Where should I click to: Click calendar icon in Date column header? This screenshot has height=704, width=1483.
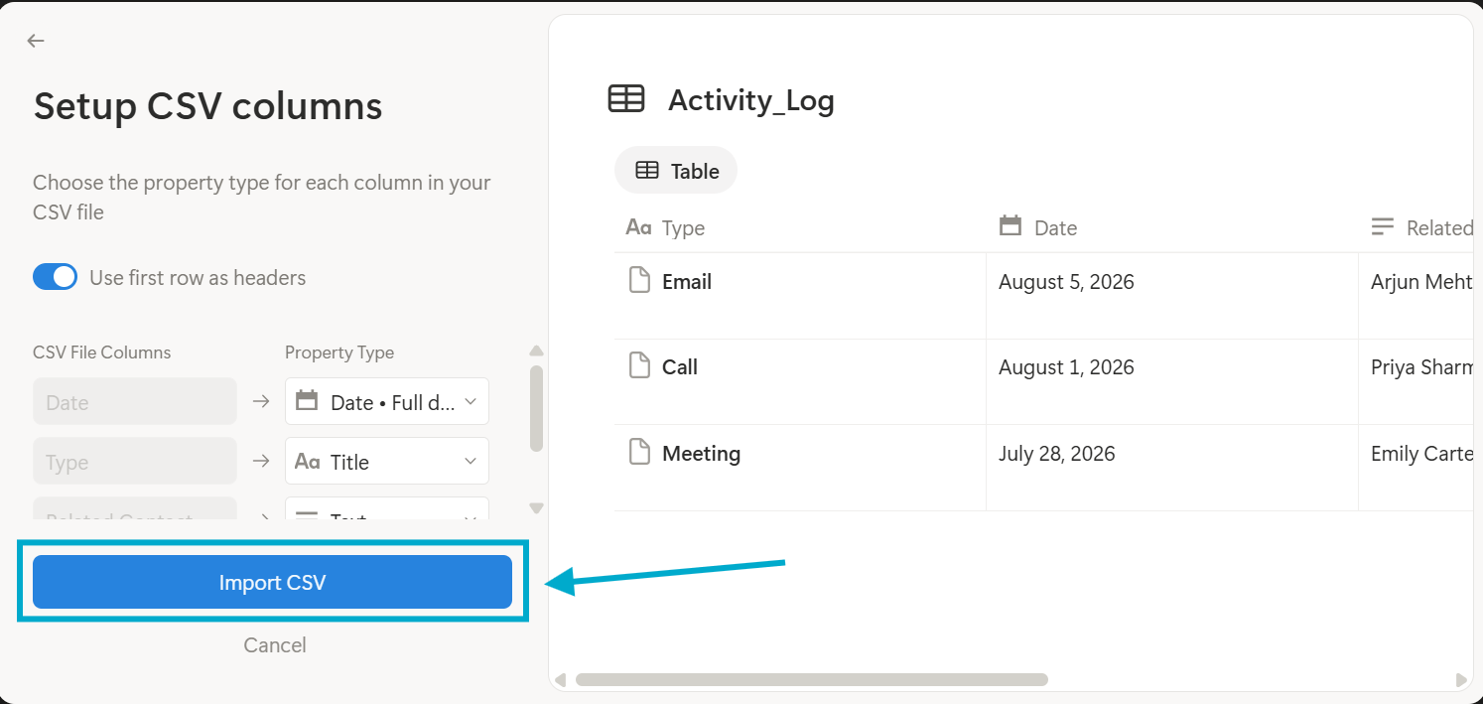point(1011,226)
